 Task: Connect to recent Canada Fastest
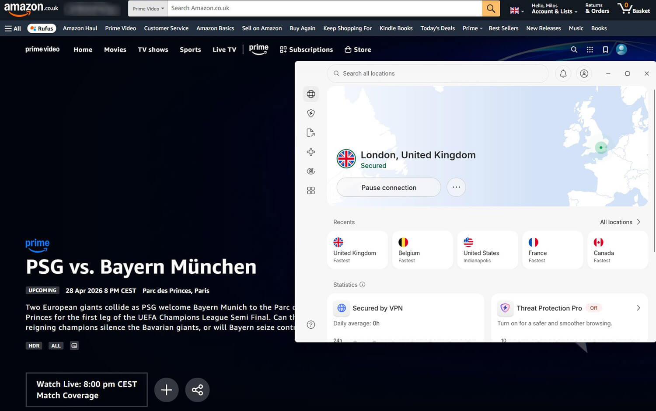tap(618, 250)
